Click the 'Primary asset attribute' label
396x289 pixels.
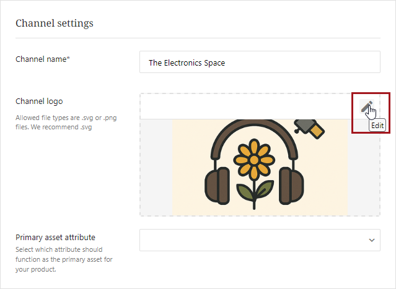coord(55,237)
